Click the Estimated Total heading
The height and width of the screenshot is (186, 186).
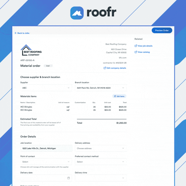[x=28, y=119]
